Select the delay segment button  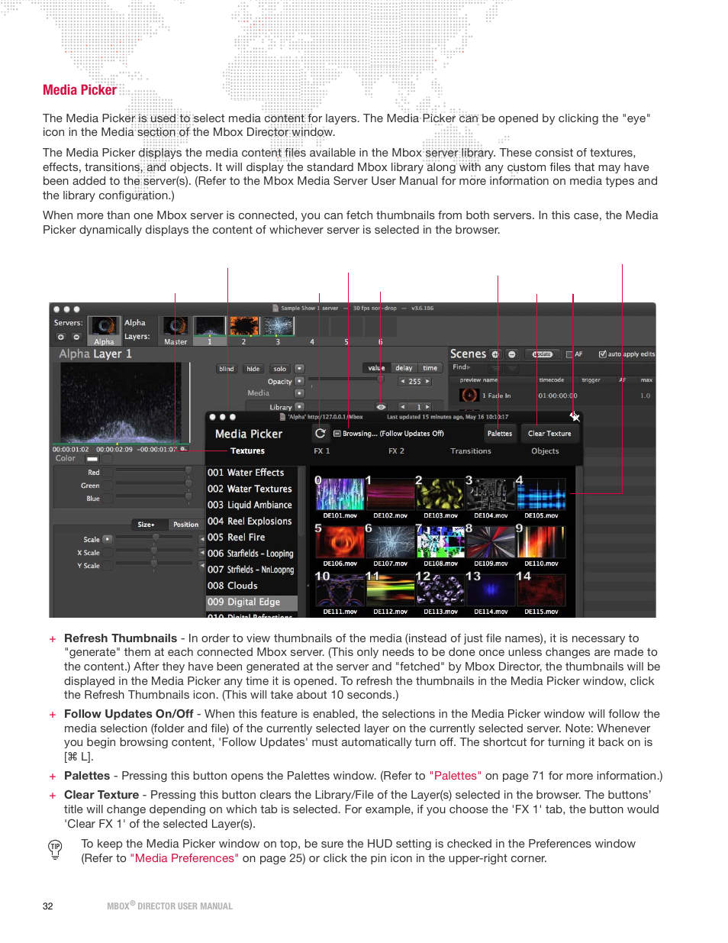(x=404, y=368)
